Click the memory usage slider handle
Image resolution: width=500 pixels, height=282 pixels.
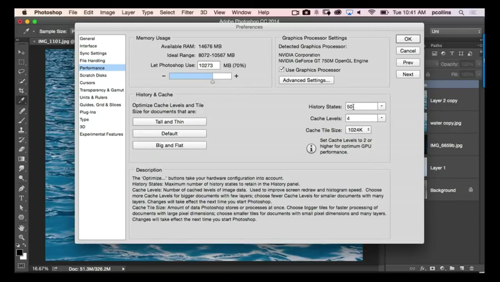212,82
